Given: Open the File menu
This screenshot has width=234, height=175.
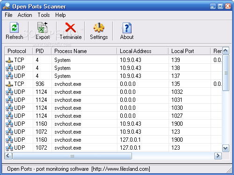Looking at the screenshot, I should point(8,15).
